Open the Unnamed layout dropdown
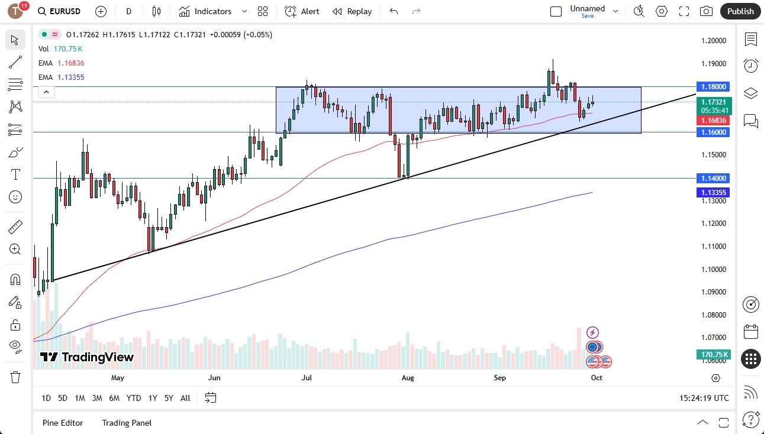 pos(615,10)
